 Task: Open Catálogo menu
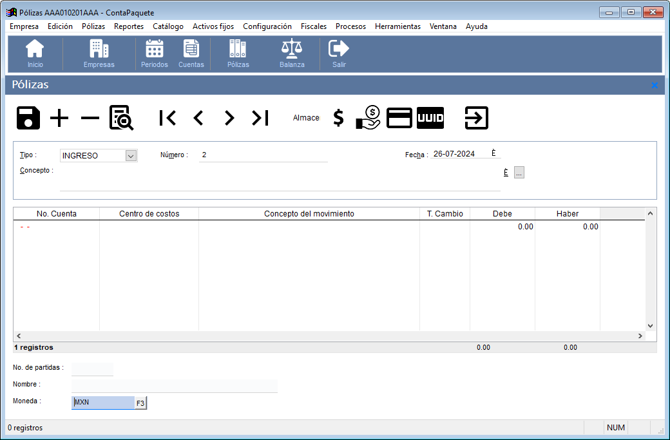tap(168, 26)
